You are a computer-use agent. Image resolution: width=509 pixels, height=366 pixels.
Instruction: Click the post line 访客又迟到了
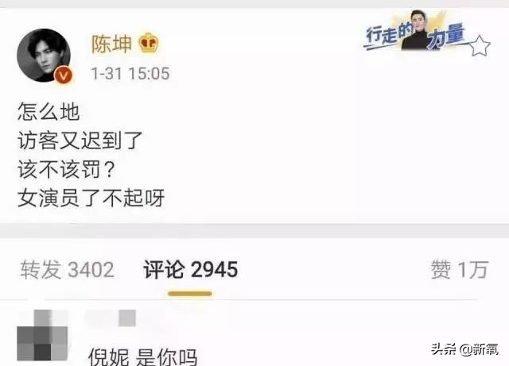80,141
